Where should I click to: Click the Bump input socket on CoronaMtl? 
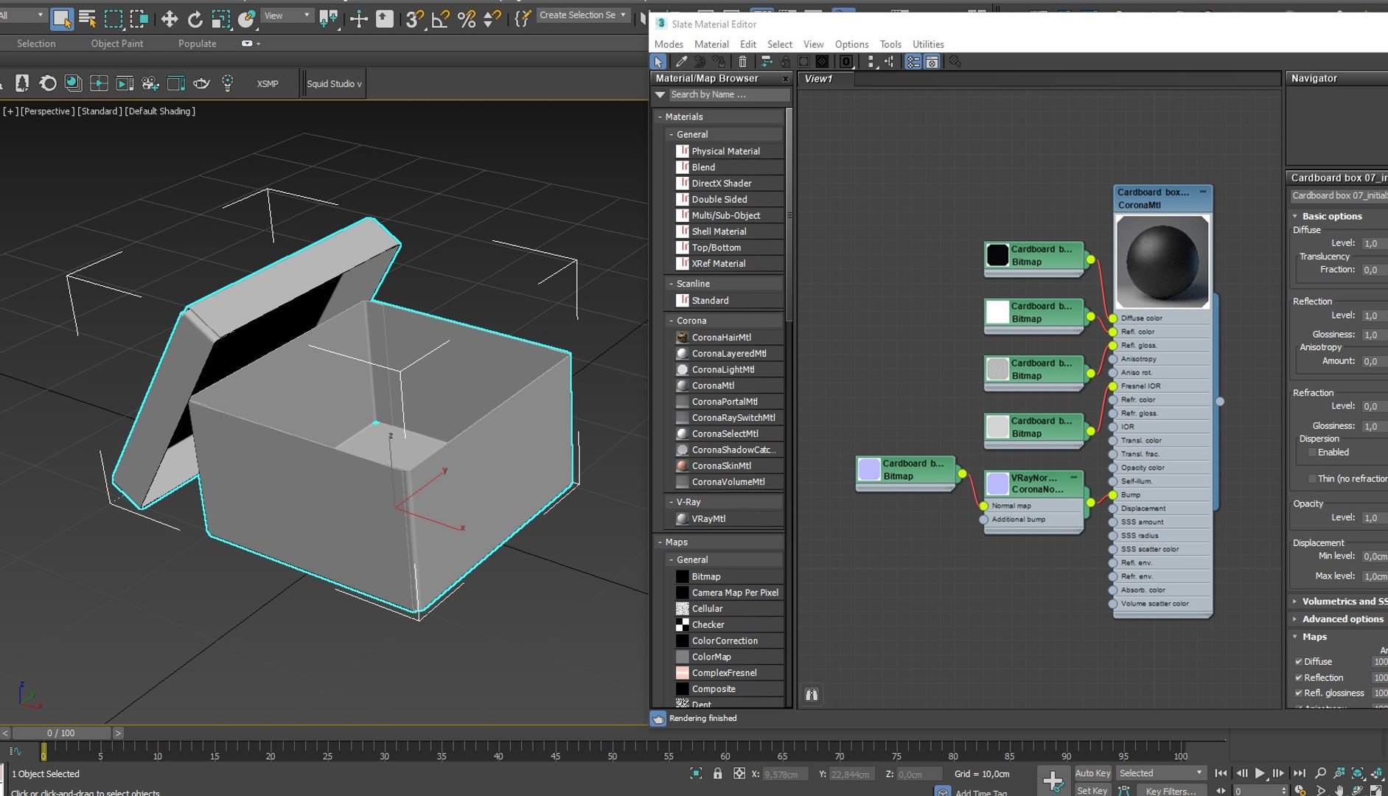pos(1113,495)
